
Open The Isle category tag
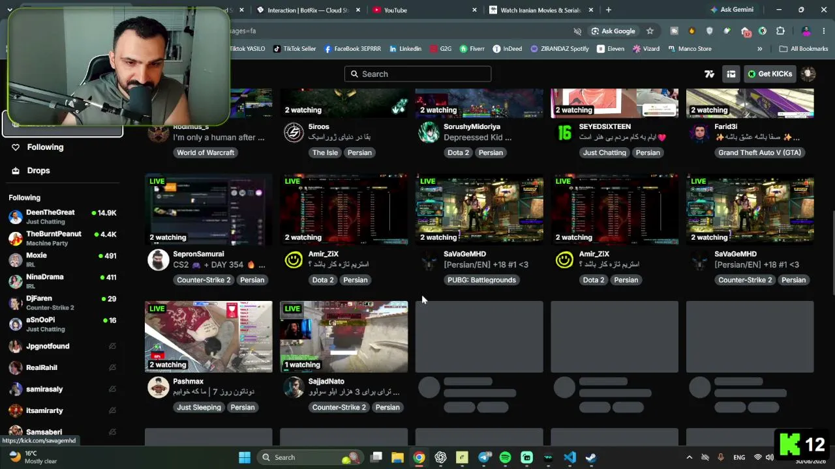coord(325,152)
